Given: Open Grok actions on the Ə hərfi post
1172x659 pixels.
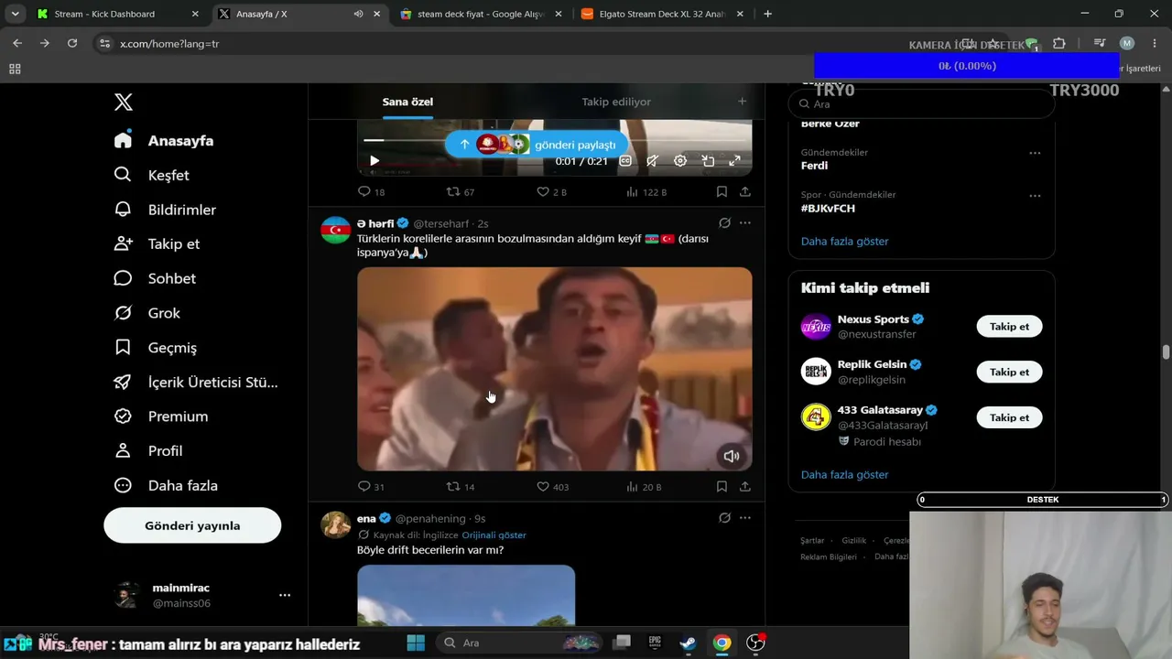Looking at the screenshot, I should [724, 223].
